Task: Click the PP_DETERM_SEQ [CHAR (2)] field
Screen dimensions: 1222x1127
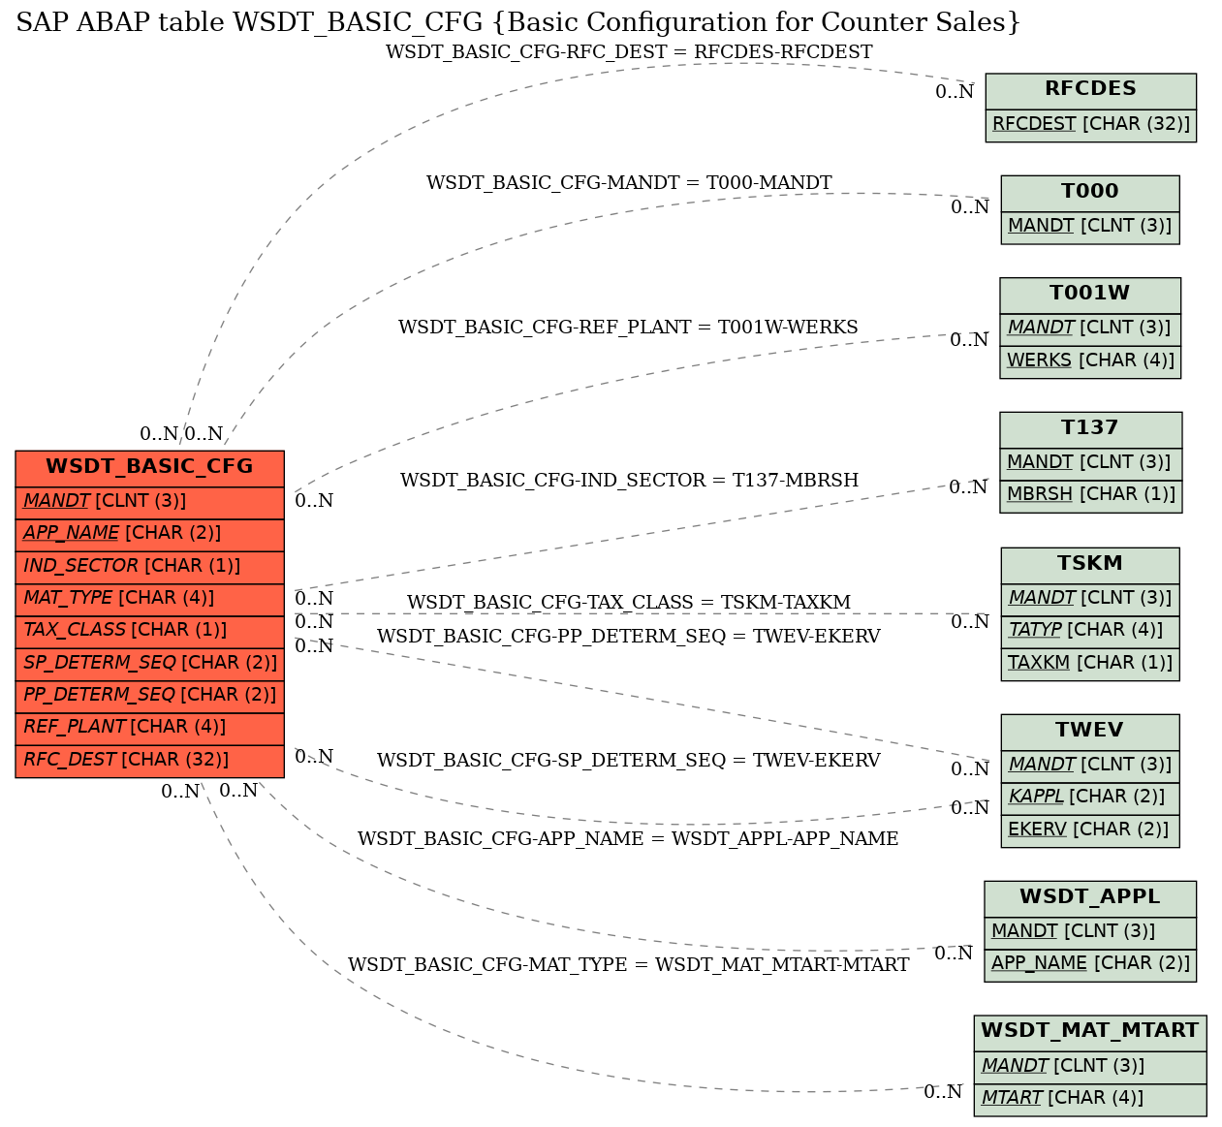Action: [150, 696]
